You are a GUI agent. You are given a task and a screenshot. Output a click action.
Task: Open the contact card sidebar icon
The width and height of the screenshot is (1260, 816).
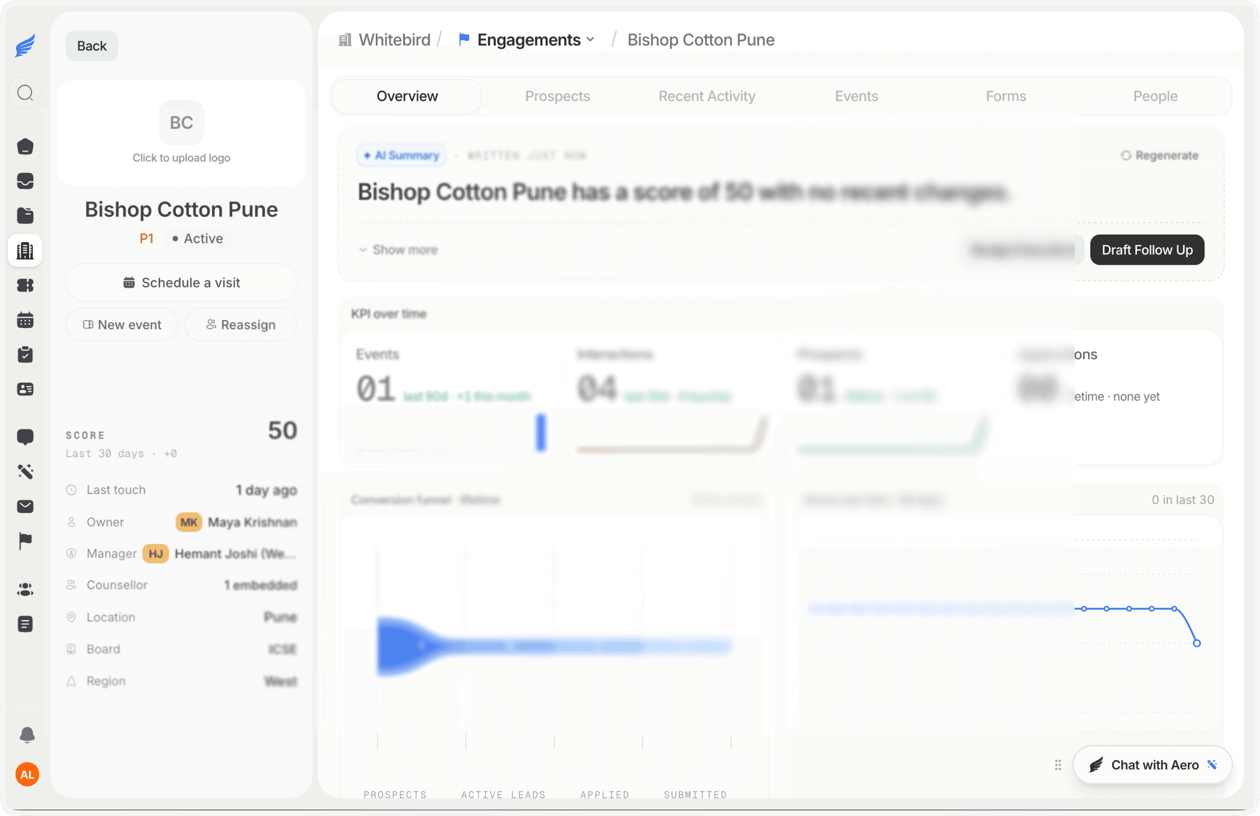point(25,389)
